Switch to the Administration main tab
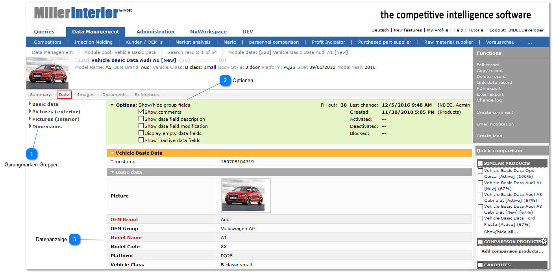This screenshot has width=553, height=273. (155, 32)
